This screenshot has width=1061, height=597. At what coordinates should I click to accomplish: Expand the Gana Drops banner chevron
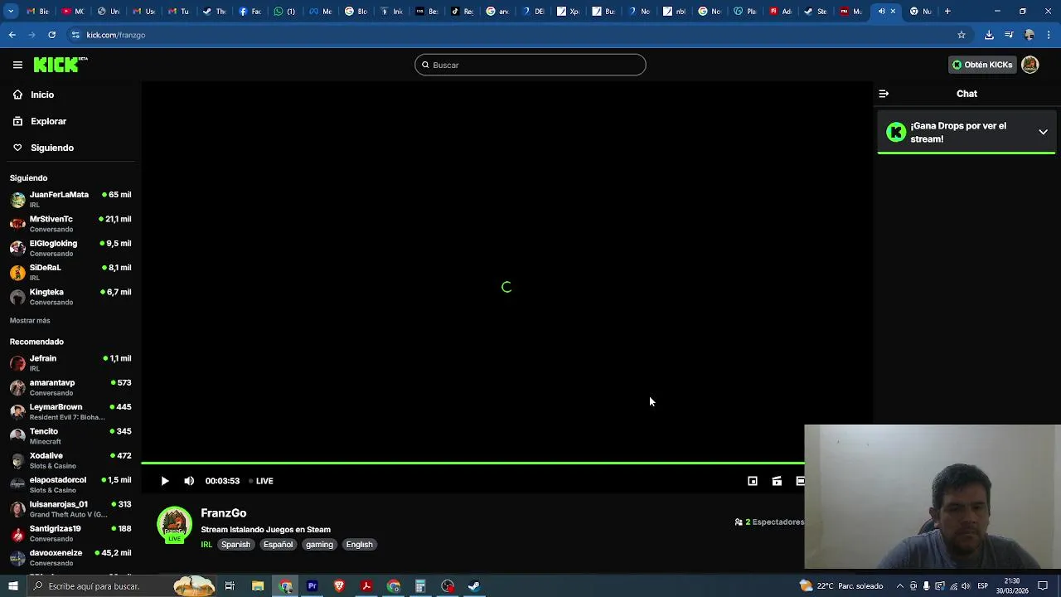pos(1043,132)
